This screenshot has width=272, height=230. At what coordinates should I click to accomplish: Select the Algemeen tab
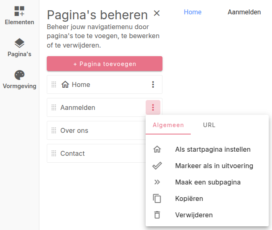pos(168,125)
